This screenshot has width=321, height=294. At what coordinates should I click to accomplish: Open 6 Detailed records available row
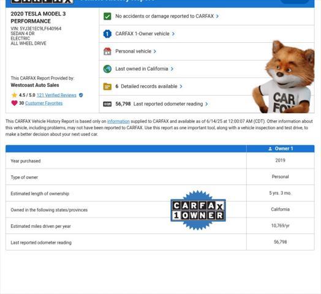(x=207, y=86)
